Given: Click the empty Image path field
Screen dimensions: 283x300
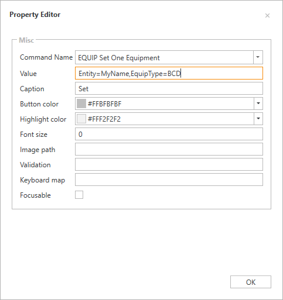Looking at the screenshot, I should [x=169, y=149].
